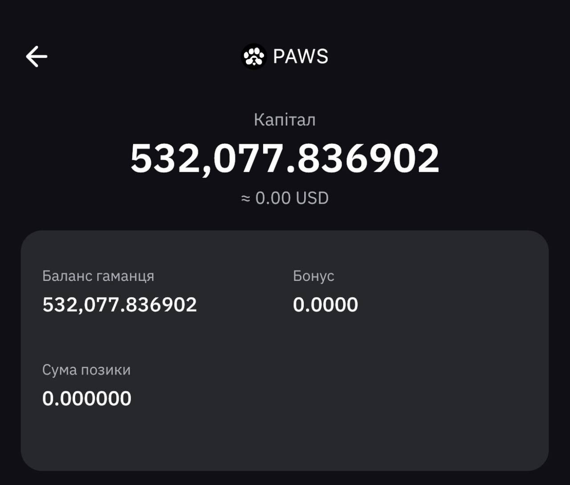Image resolution: width=570 pixels, height=485 pixels.
Task: Tap the wallet balance value 532,077.836902
Action: coord(119,305)
